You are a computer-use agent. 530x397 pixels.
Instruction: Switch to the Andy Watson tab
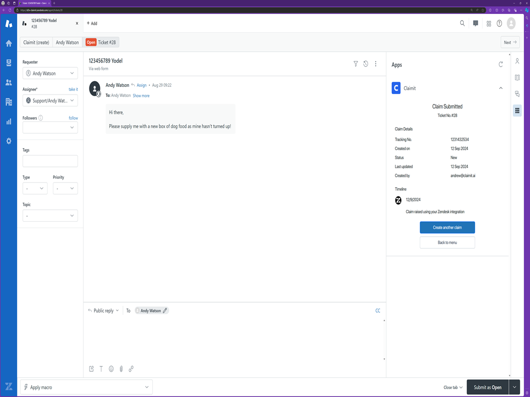[67, 42]
